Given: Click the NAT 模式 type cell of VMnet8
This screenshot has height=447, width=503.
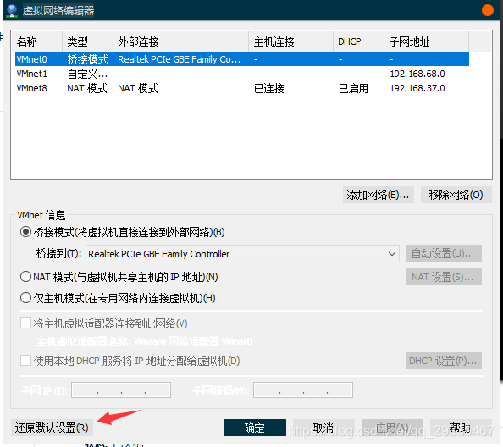Looking at the screenshot, I should (x=87, y=88).
